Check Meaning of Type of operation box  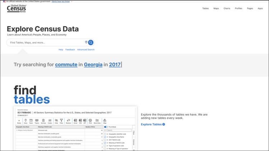[x=105, y=148]
